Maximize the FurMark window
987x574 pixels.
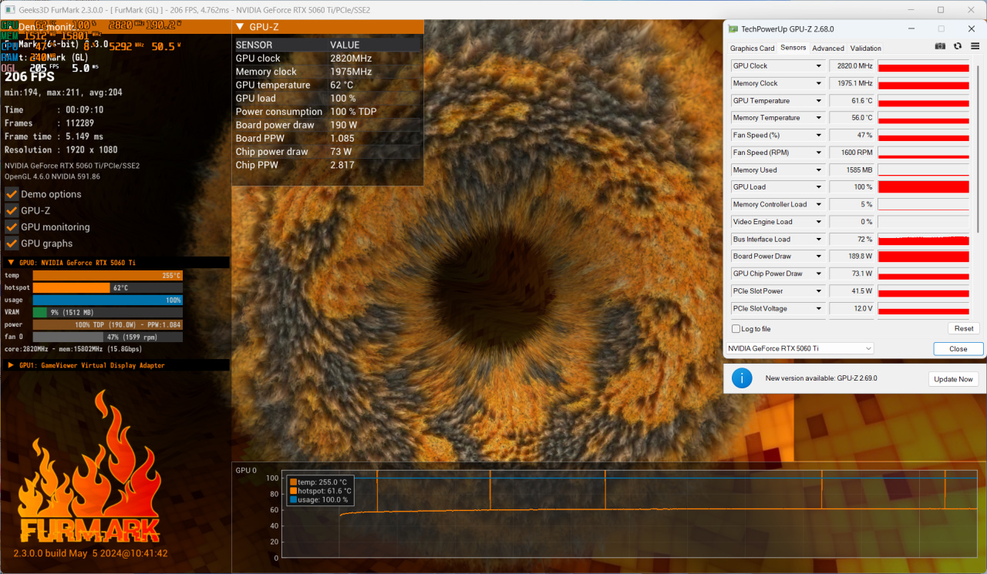[x=940, y=10]
